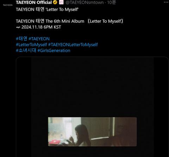Click the pink affiliate badge beside the name
The height and width of the screenshot is (157, 169).
pos(61,2)
